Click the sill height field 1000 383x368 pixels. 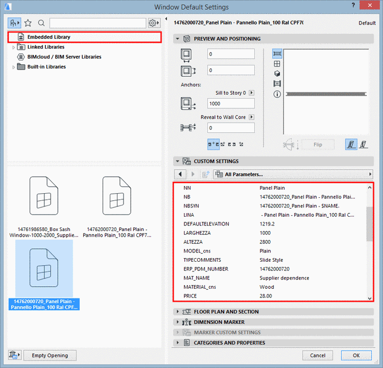pos(231,103)
